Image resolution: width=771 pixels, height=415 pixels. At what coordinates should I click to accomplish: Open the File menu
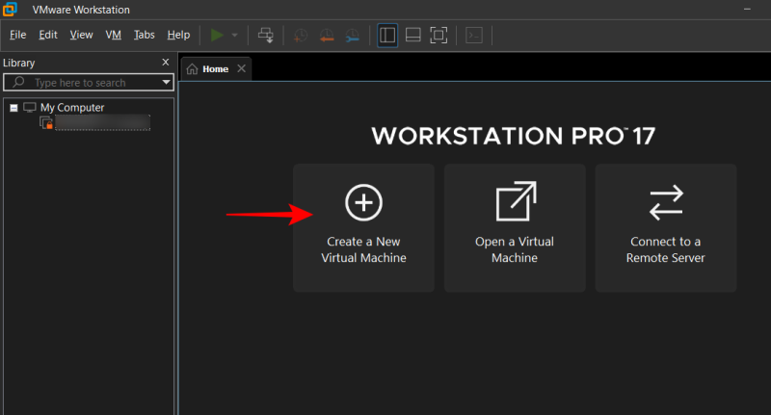pos(17,35)
